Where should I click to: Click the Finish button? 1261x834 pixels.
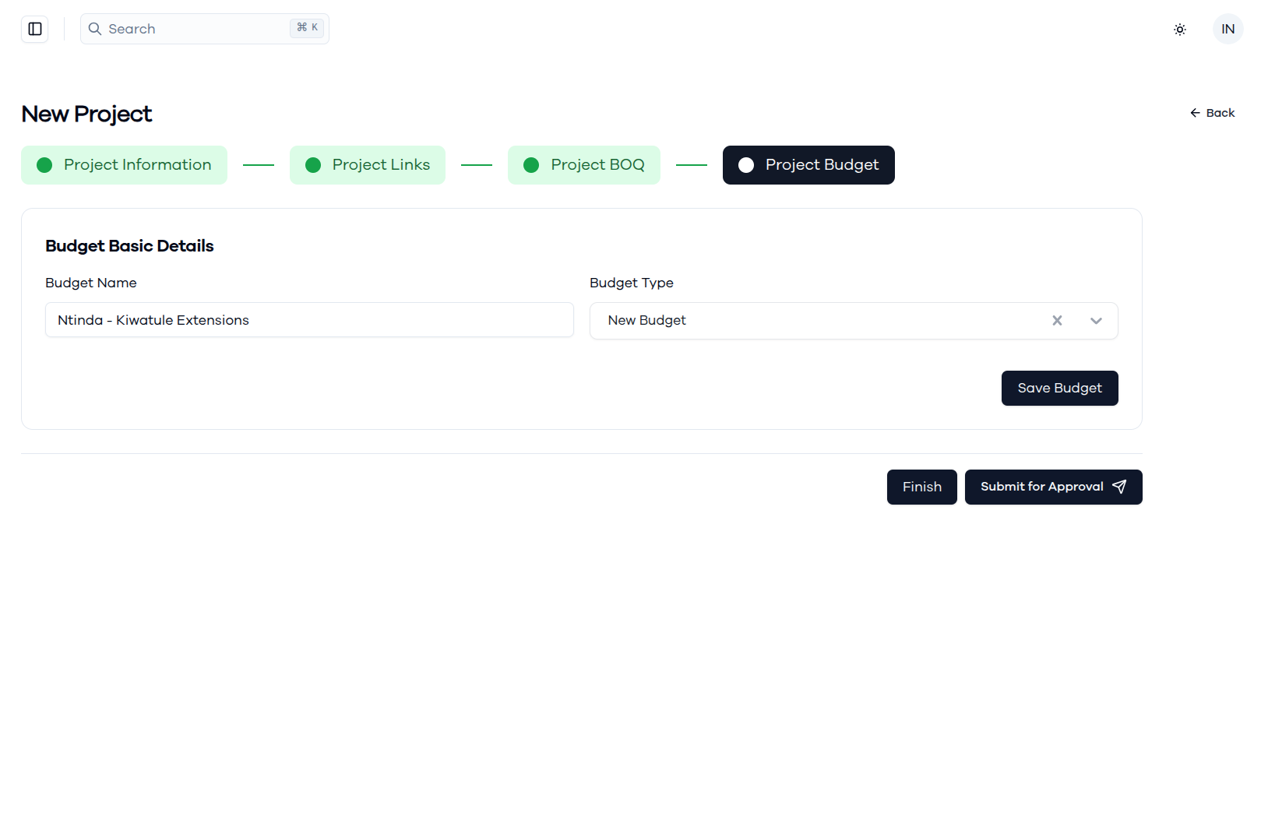[922, 487]
